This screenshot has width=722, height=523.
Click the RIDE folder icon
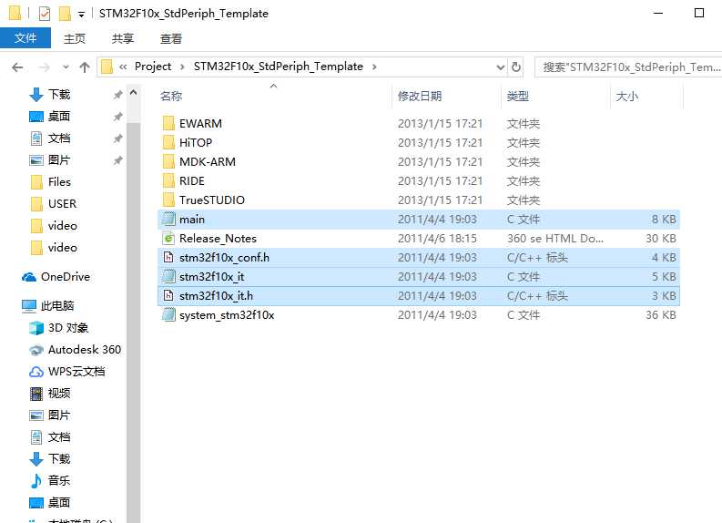[x=168, y=180]
